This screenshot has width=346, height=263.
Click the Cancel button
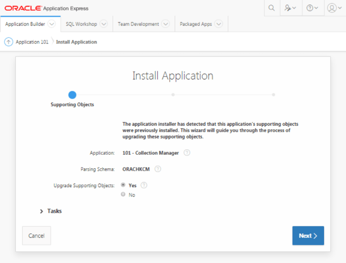36,235
